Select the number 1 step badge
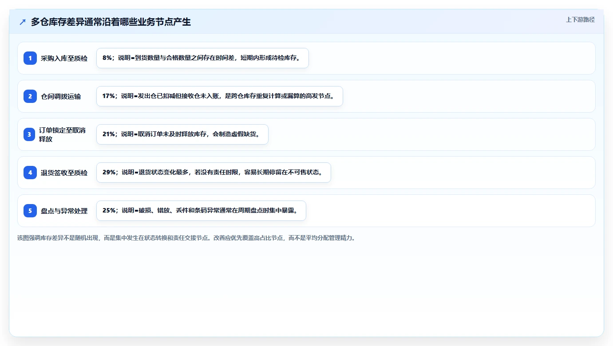 tap(30, 58)
